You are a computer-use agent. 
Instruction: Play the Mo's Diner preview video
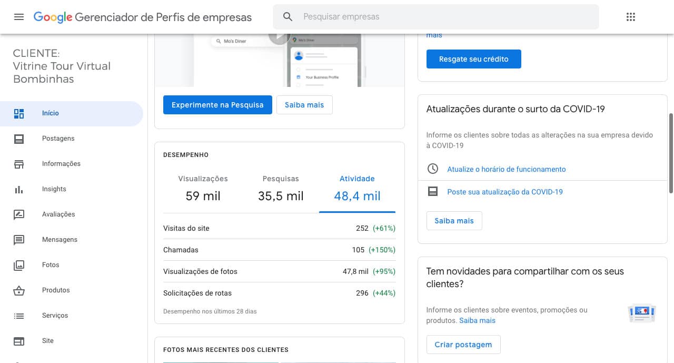[280, 36]
